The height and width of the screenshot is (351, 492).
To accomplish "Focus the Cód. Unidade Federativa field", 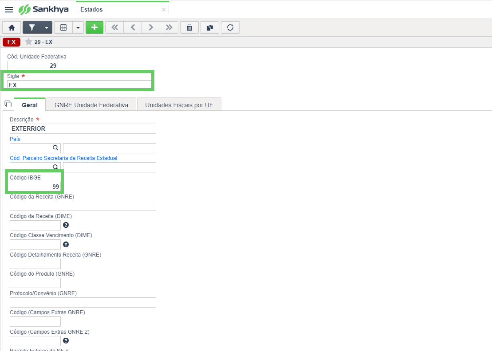I will click(33, 66).
